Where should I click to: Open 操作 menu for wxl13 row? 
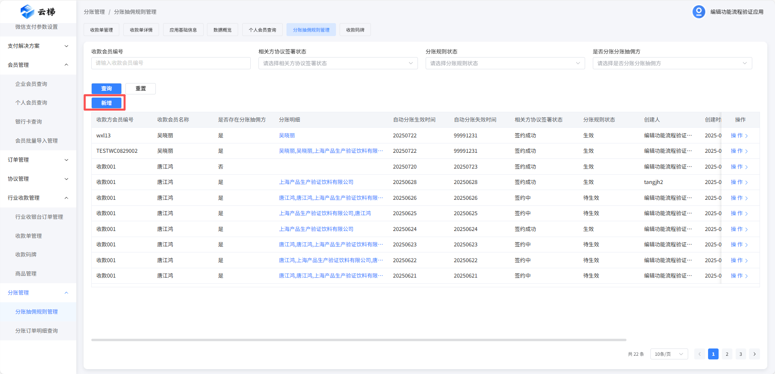click(x=738, y=136)
